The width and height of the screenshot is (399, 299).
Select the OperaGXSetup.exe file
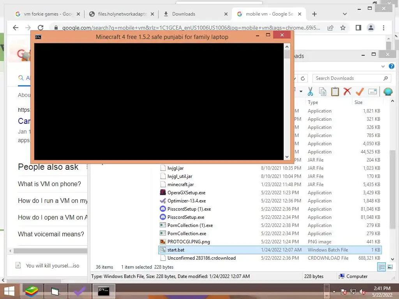[x=270, y=193]
